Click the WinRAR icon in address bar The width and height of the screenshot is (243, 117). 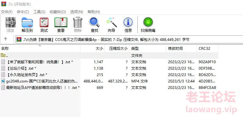pos(19,39)
